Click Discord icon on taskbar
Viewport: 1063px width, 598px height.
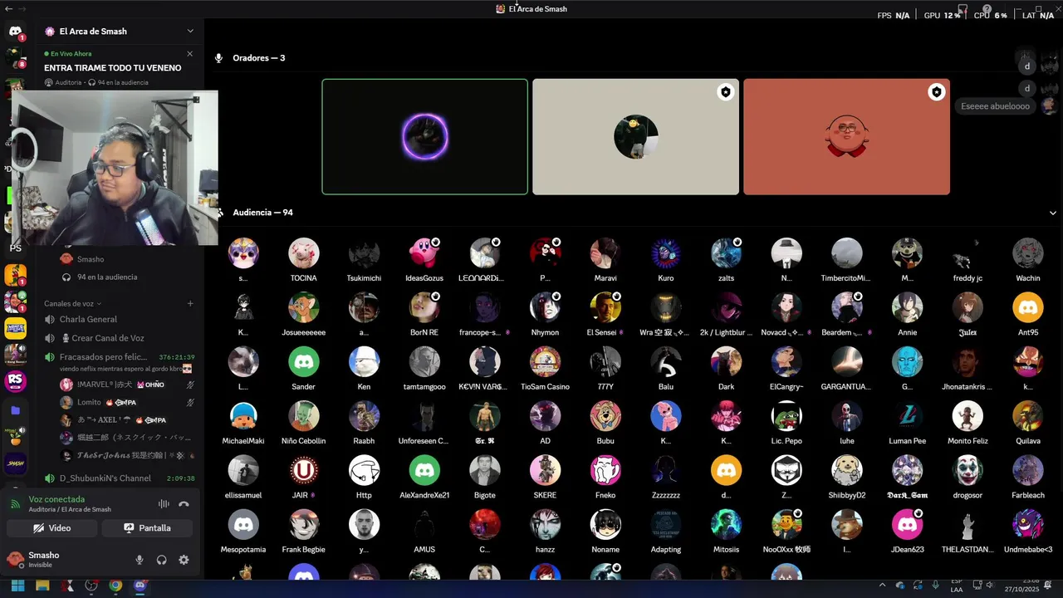(x=140, y=586)
